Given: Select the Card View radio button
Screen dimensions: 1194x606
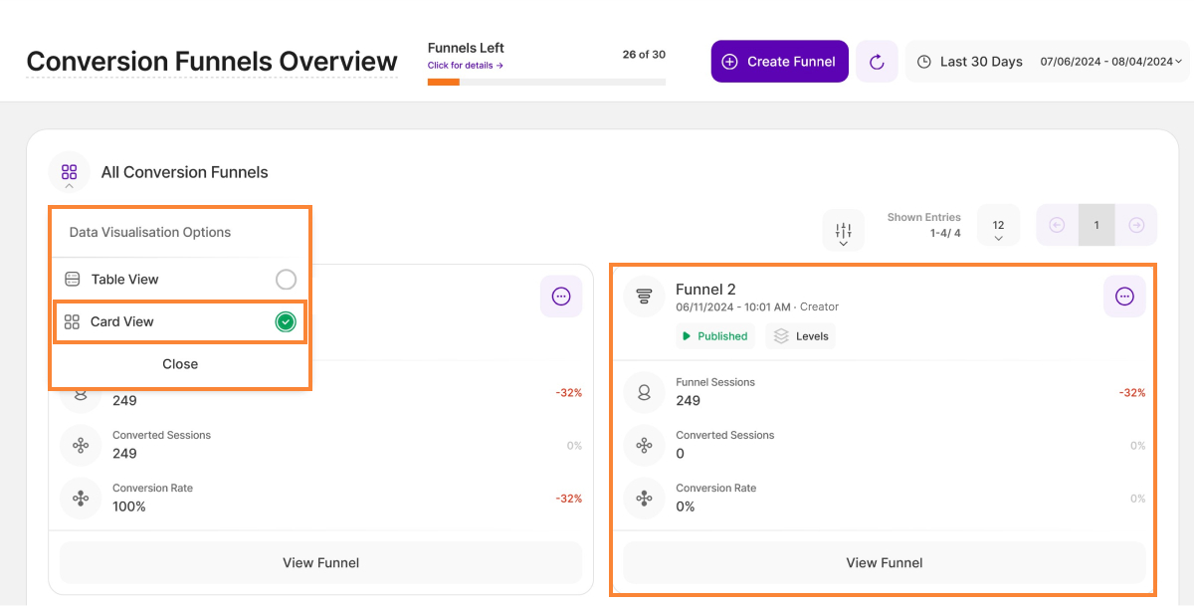Looking at the screenshot, I should point(286,322).
